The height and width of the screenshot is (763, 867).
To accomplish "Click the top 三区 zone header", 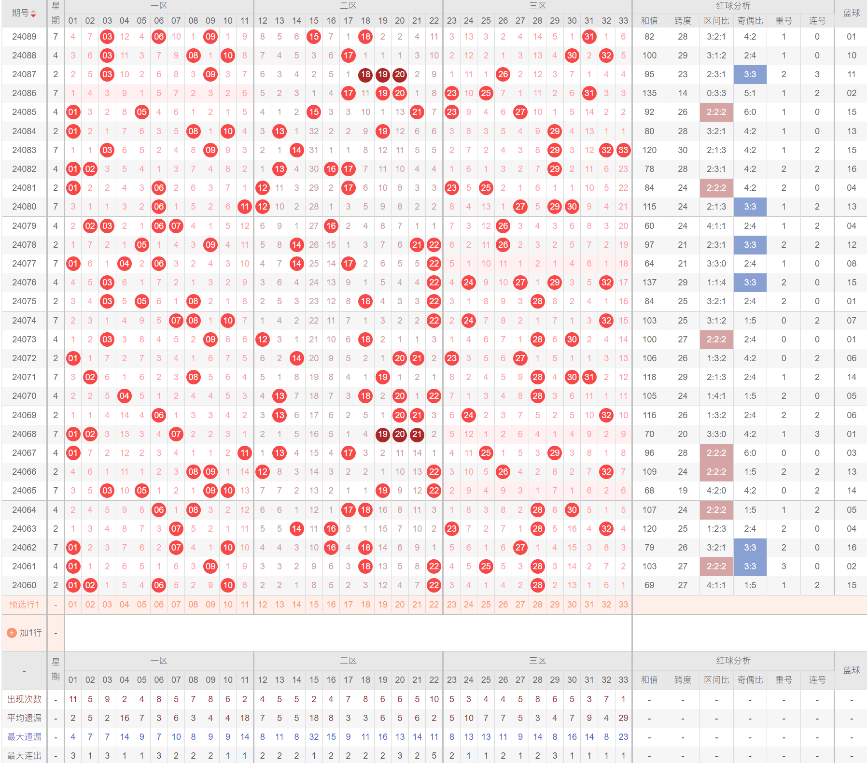I will 538,6.
